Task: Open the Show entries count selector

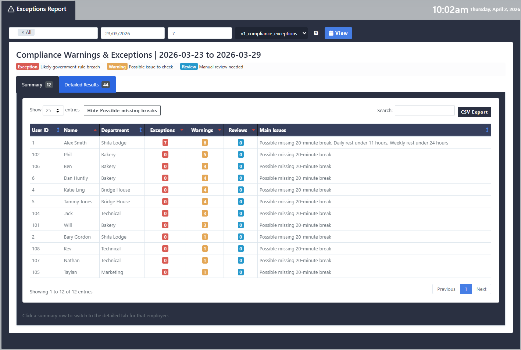Action: [53, 110]
